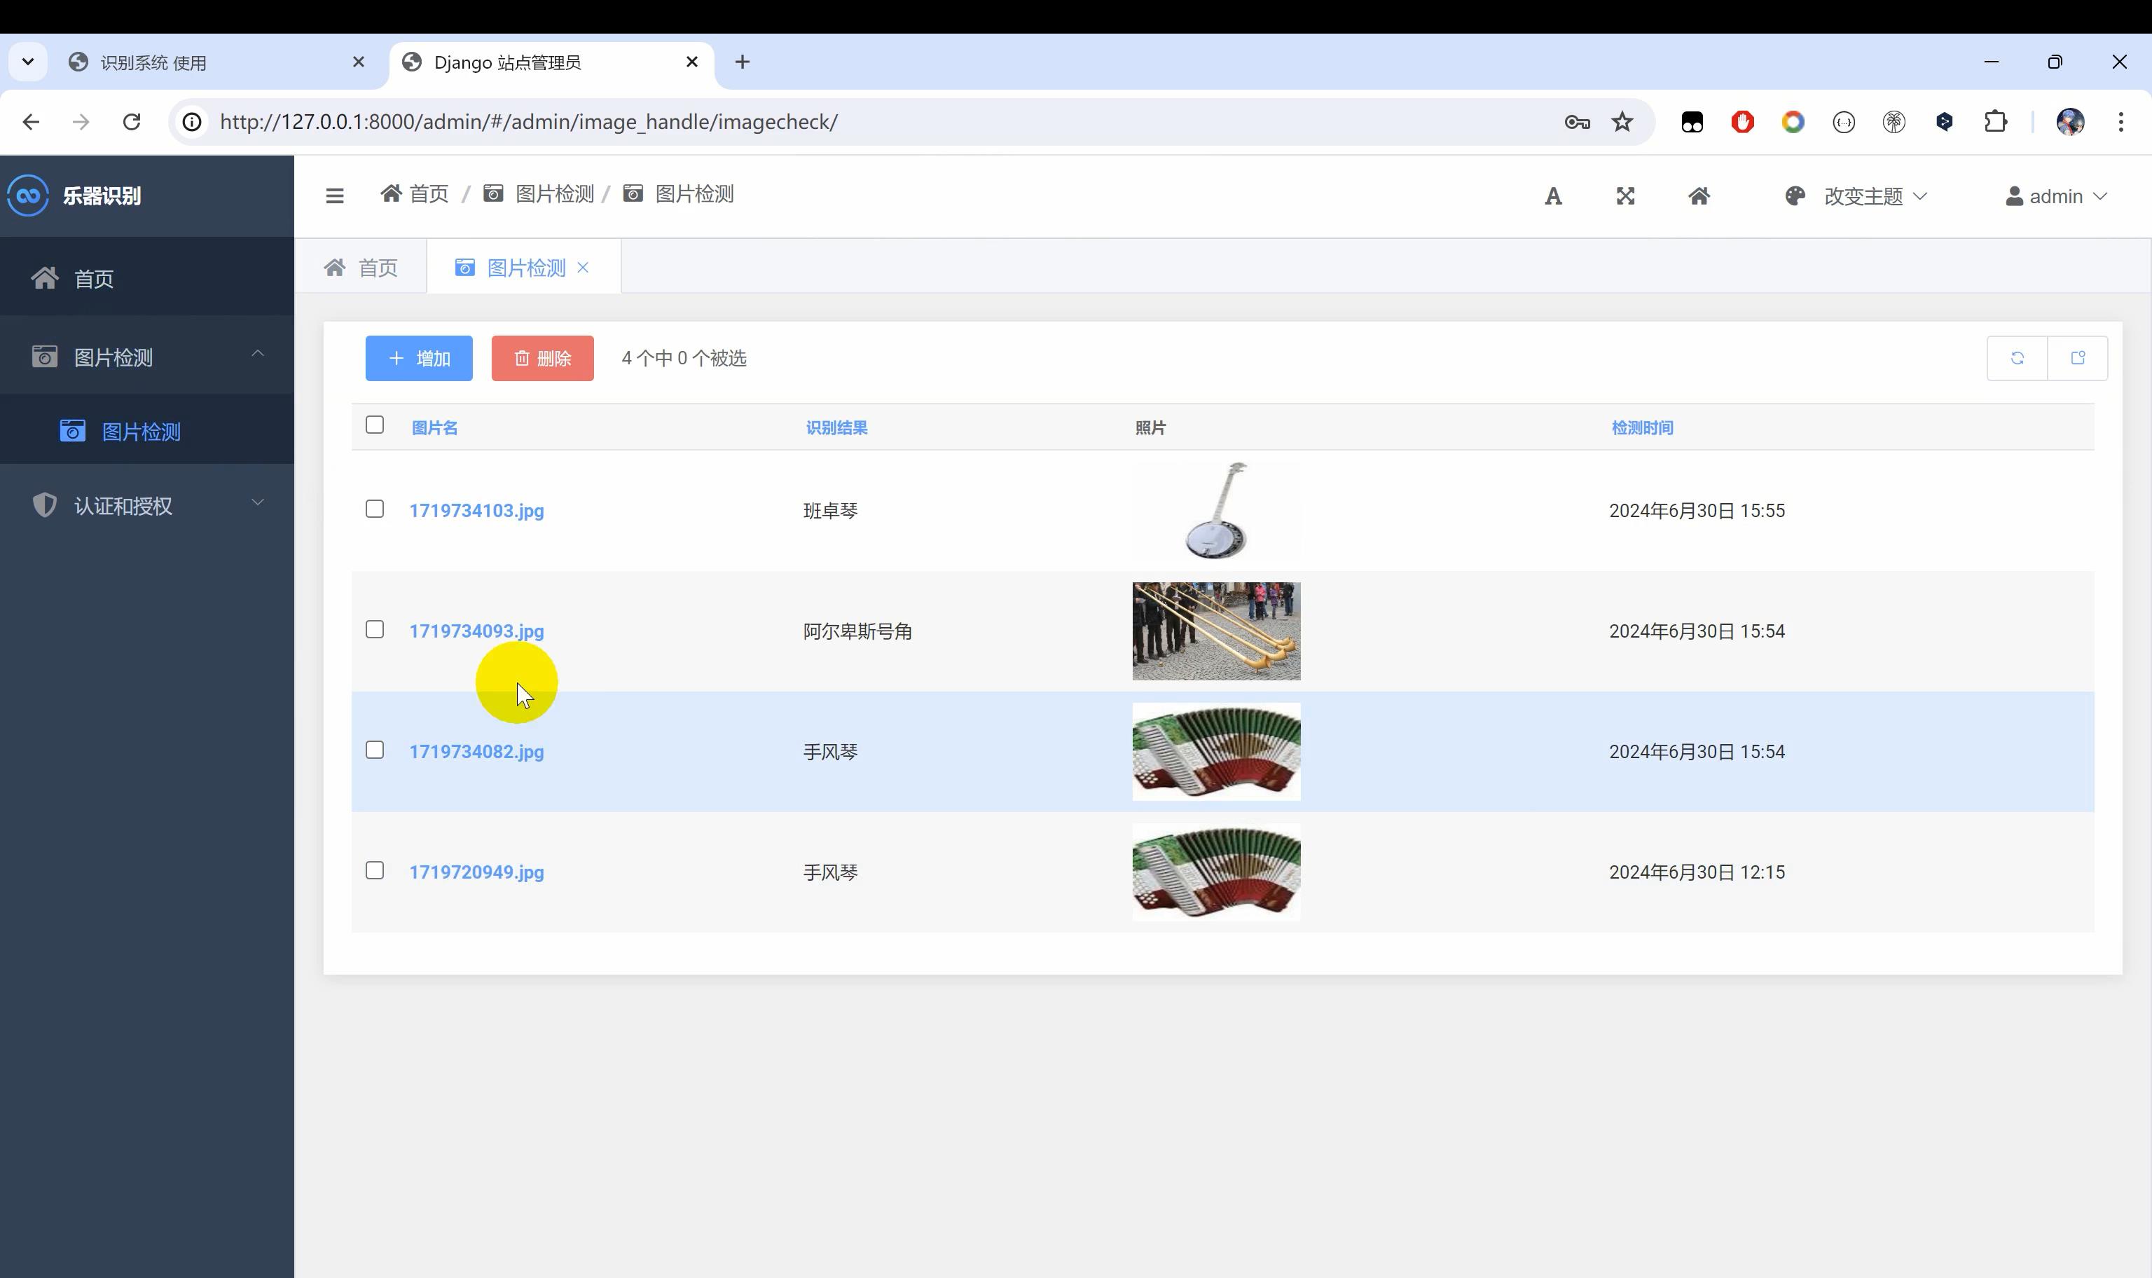The width and height of the screenshot is (2152, 1278).
Task: Check the checkbox for 1719720949.jpg
Action: (x=375, y=871)
